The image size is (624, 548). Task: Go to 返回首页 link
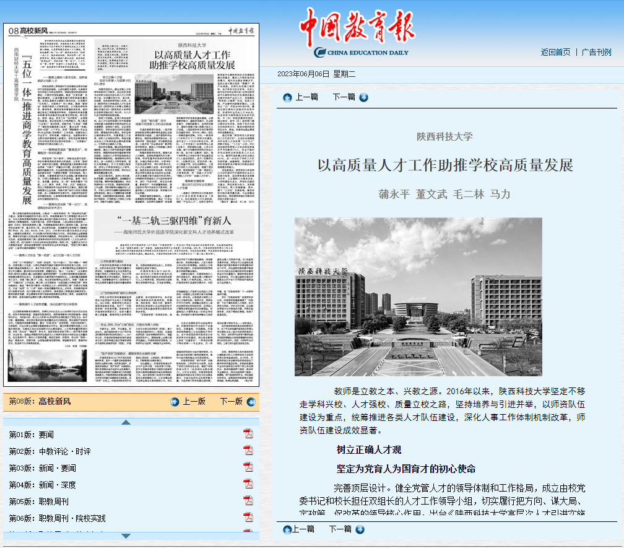click(x=555, y=52)
